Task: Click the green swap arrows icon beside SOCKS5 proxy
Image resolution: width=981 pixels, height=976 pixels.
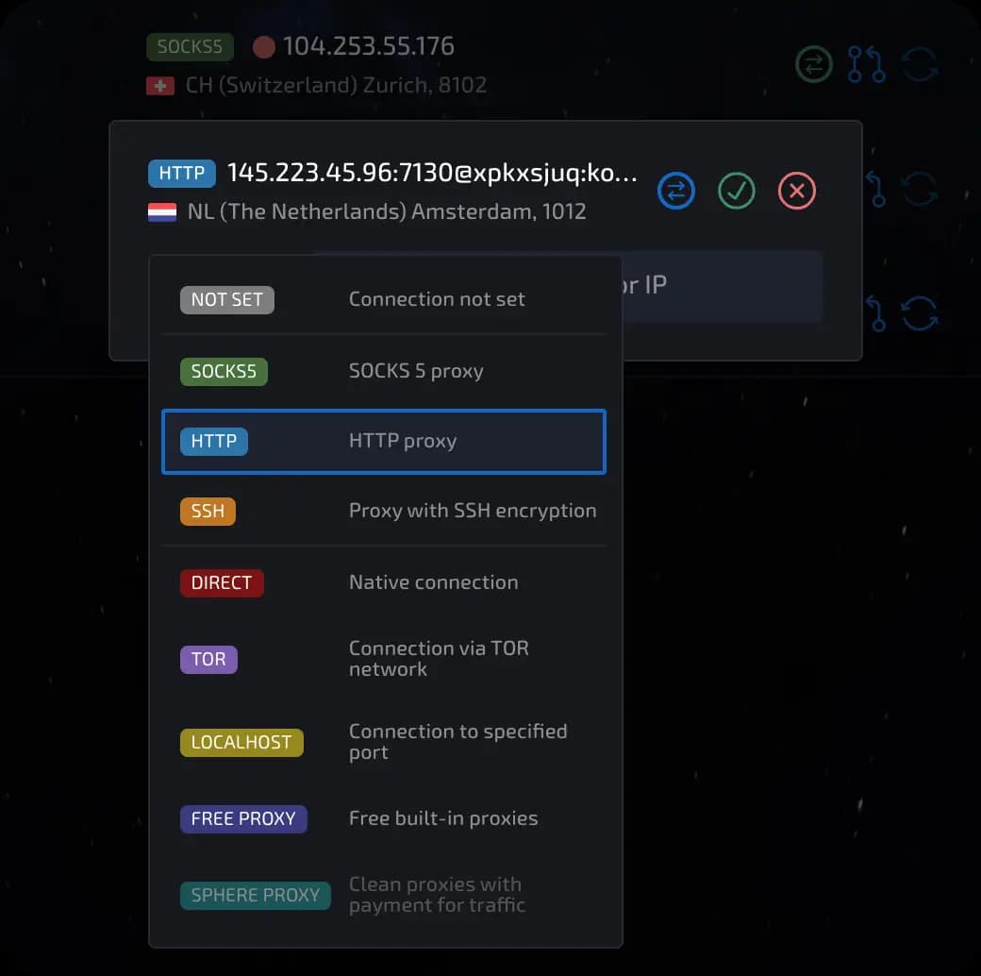Action: coord(813,64)
